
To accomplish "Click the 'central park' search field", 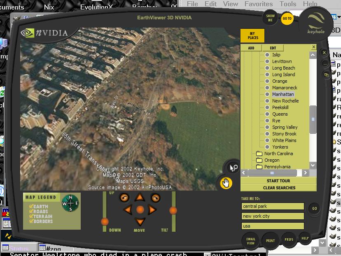I will (273, 206).
